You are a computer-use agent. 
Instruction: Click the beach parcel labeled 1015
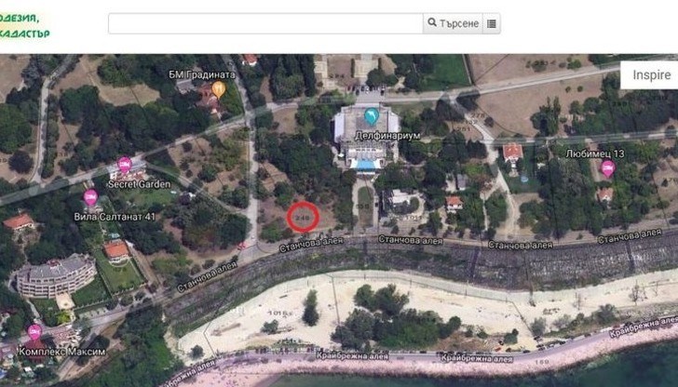point(278,313)
